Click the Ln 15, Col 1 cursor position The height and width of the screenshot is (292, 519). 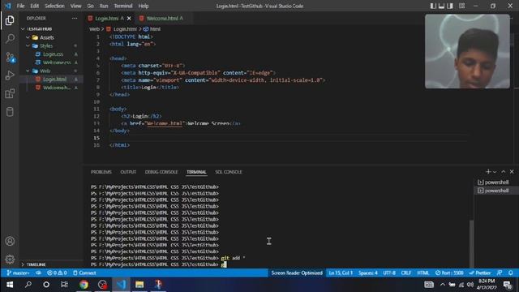[x=341, y=273]
